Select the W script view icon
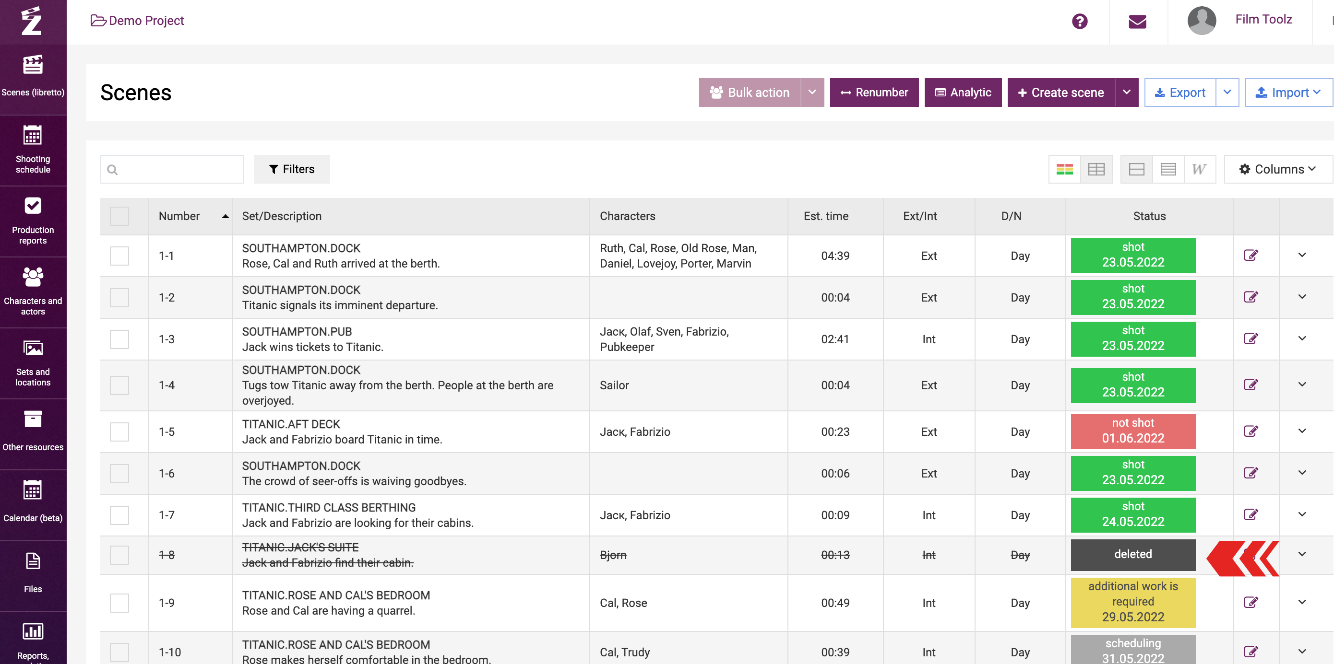Screen dimensions: 1334x664 1199,169
